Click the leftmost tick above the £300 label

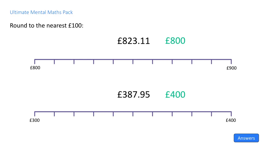[35, 114]
